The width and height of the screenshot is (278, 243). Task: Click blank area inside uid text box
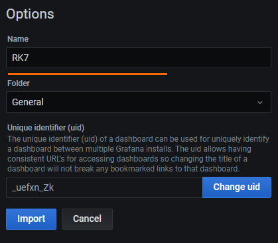[128, 187]
